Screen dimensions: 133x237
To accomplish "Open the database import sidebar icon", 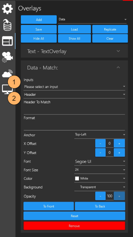I will [x=7, y=25].
